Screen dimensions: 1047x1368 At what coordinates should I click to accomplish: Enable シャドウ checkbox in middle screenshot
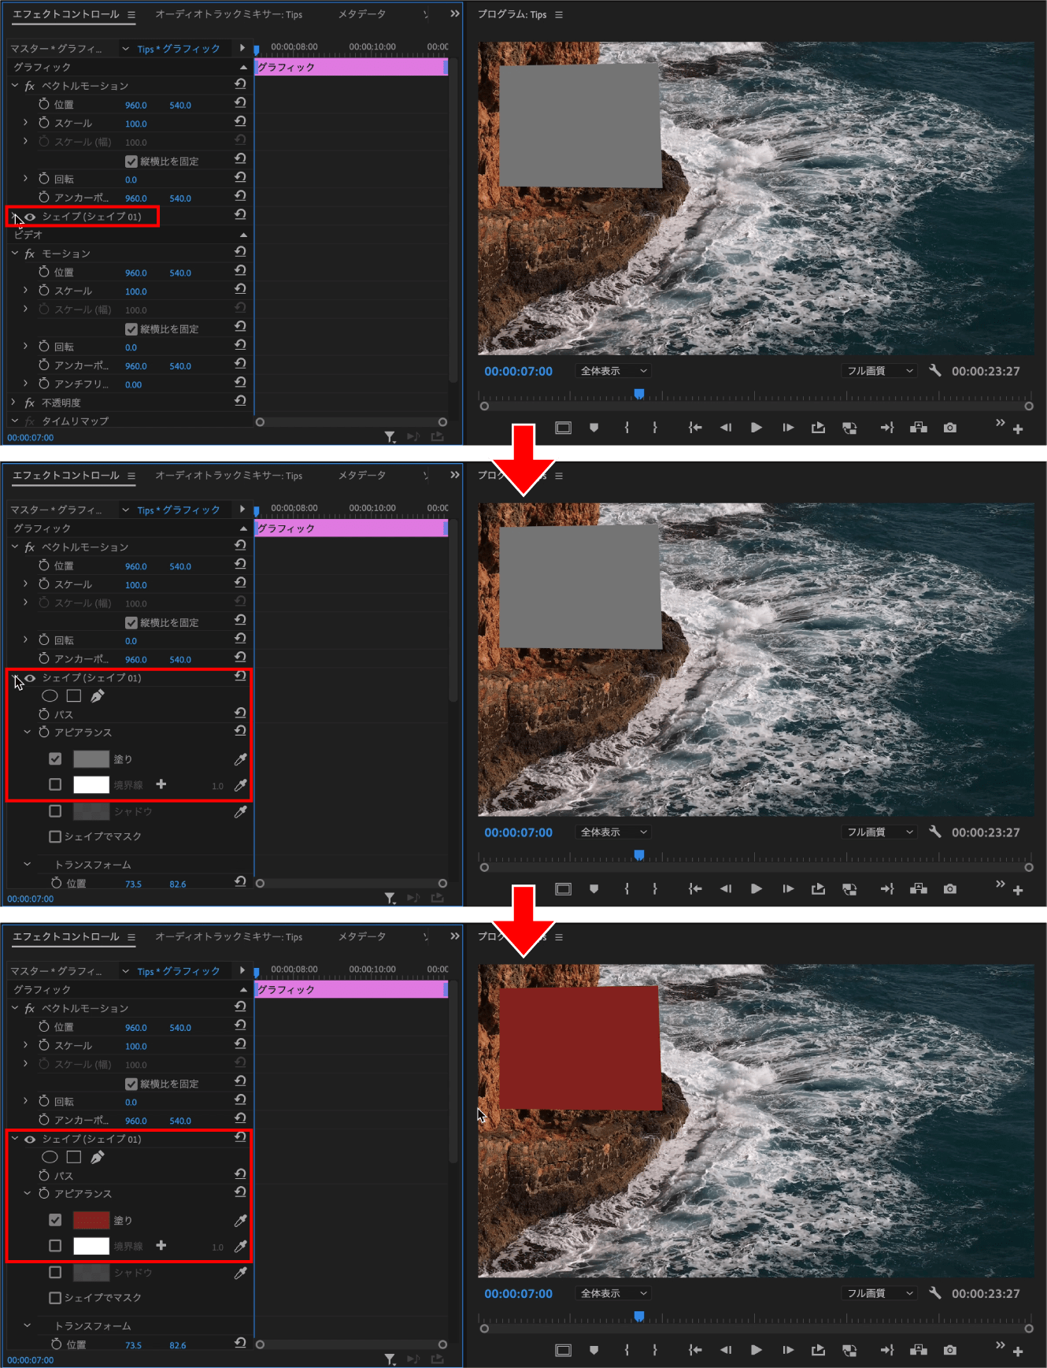(x=55, y=810)
